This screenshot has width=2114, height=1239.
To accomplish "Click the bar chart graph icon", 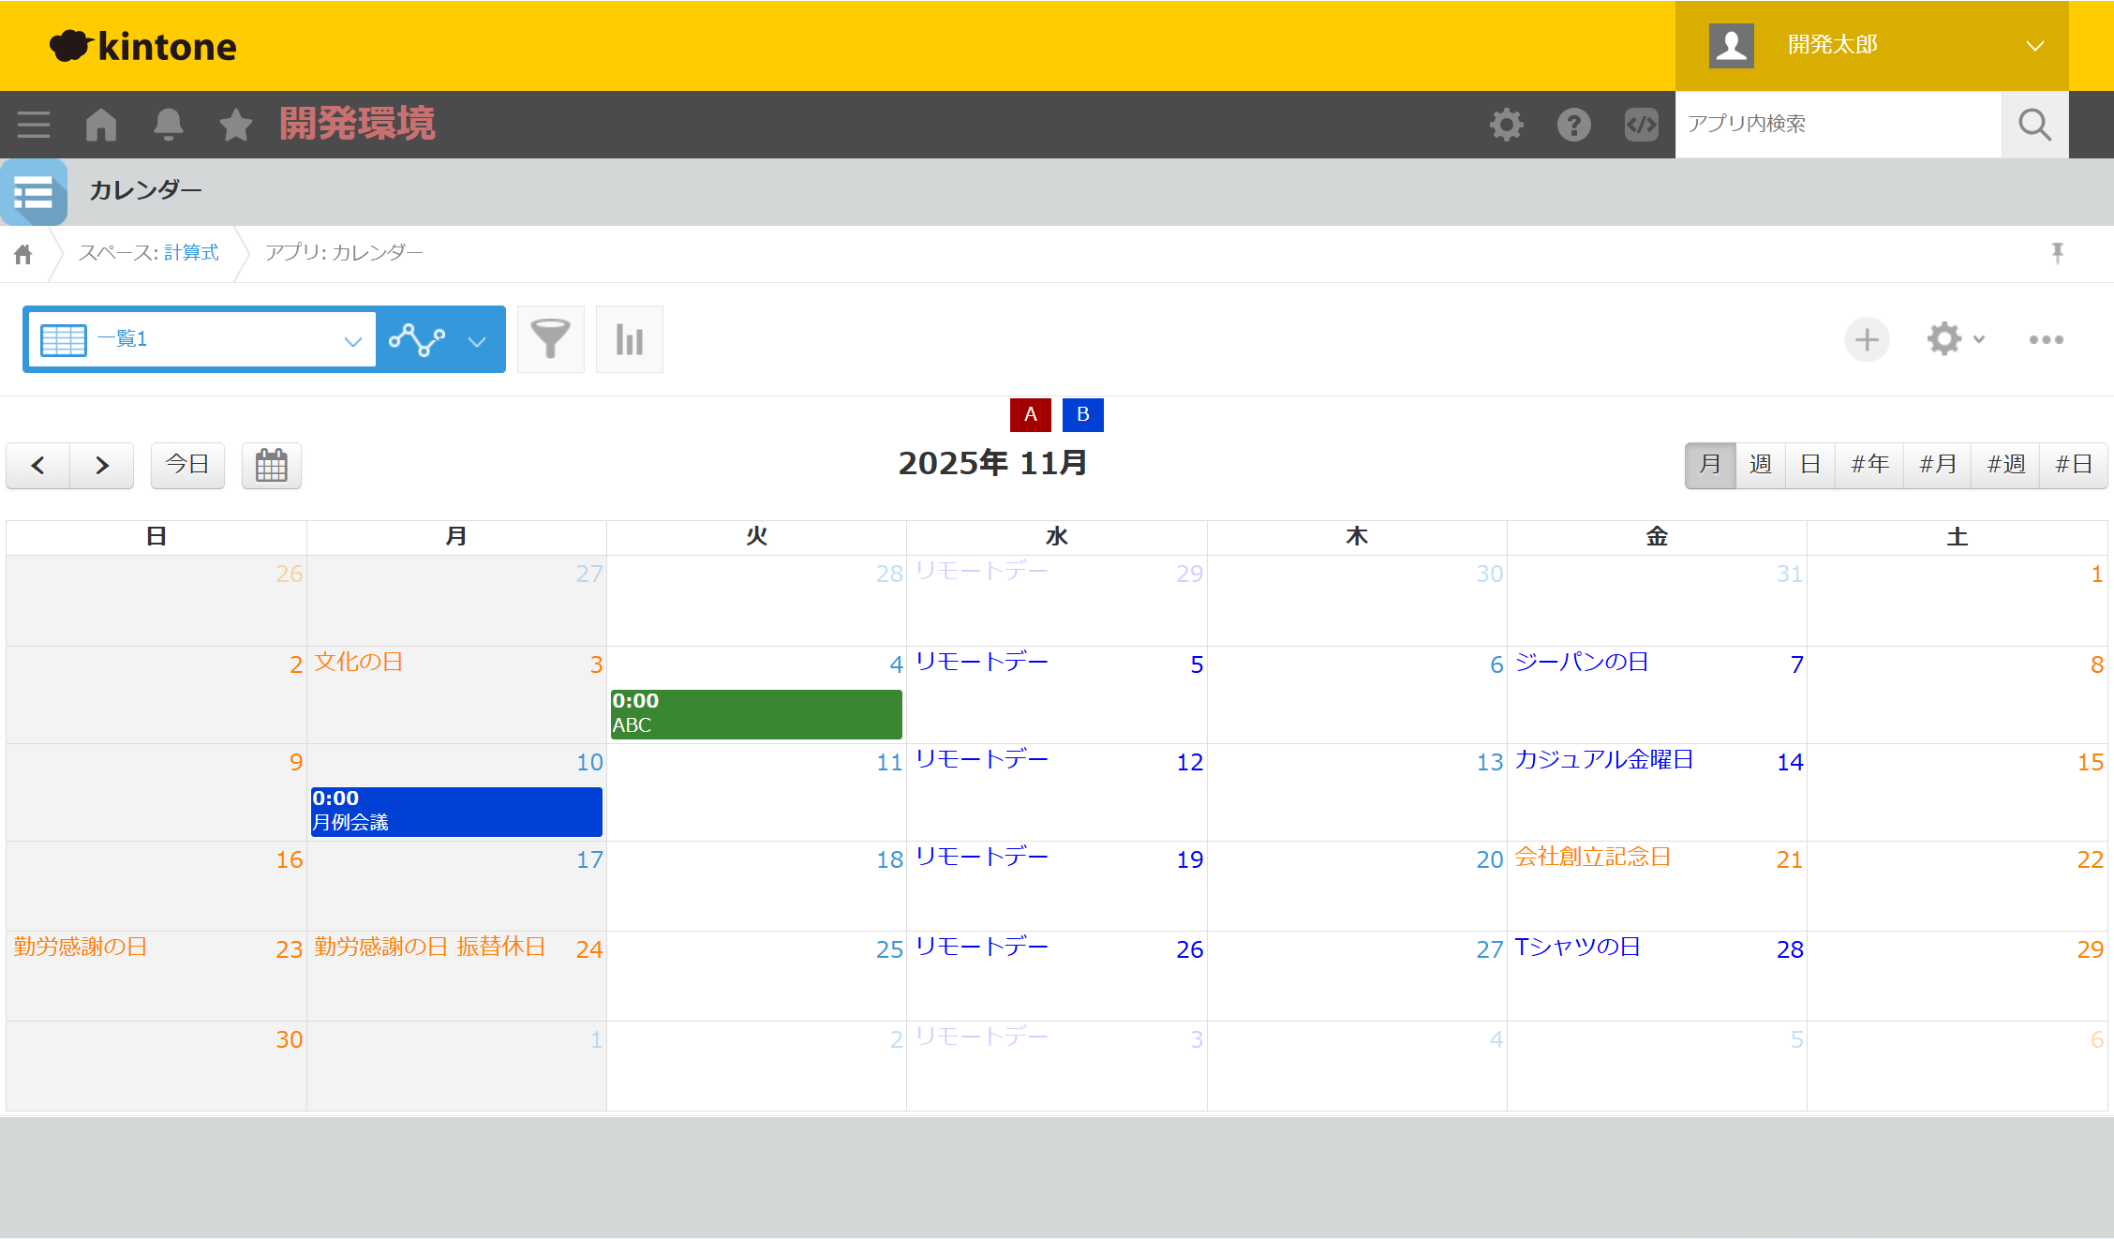I will pyautogui.click(x=629, y=339).
